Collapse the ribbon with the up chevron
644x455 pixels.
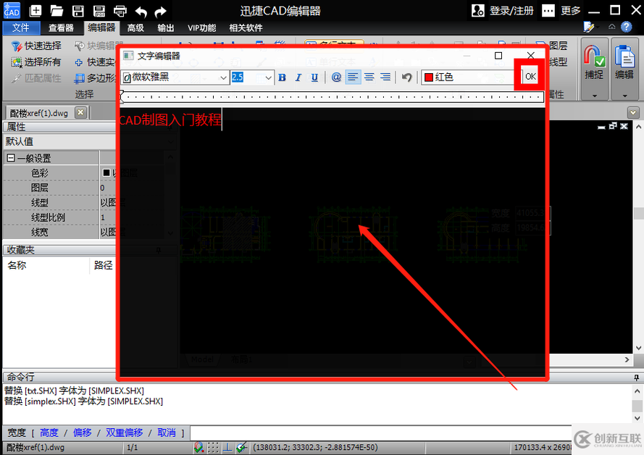point(611,27)
